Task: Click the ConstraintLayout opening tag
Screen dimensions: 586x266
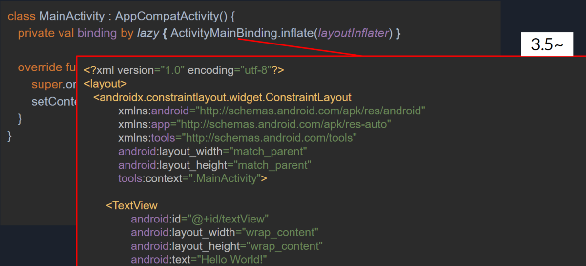Action: pos(222,97)
